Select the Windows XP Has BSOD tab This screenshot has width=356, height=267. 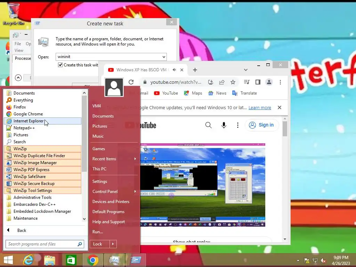coord(146,70)
